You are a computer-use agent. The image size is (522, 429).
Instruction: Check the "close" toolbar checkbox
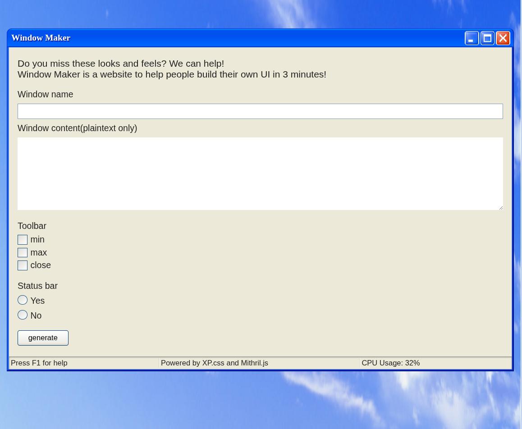pyautogui.click(x=23, y=265)
